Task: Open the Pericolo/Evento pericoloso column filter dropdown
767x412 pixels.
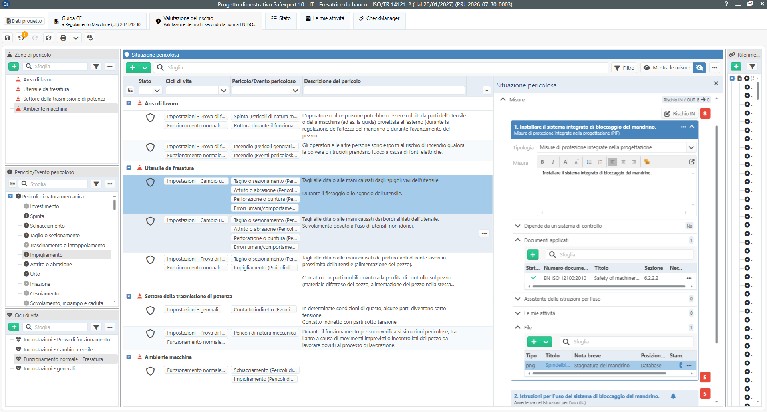Action: [295, 91]
